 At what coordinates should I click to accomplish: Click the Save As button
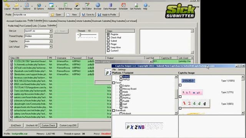click(88, 15)
